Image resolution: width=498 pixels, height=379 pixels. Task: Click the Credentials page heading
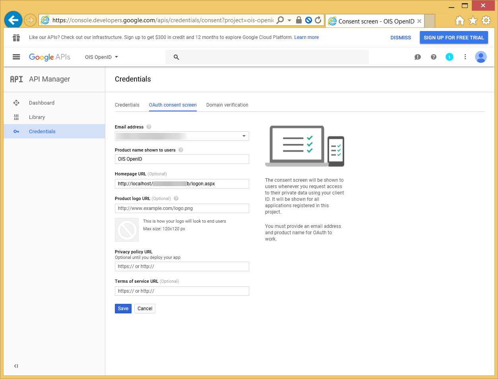(x=133, y=79)
